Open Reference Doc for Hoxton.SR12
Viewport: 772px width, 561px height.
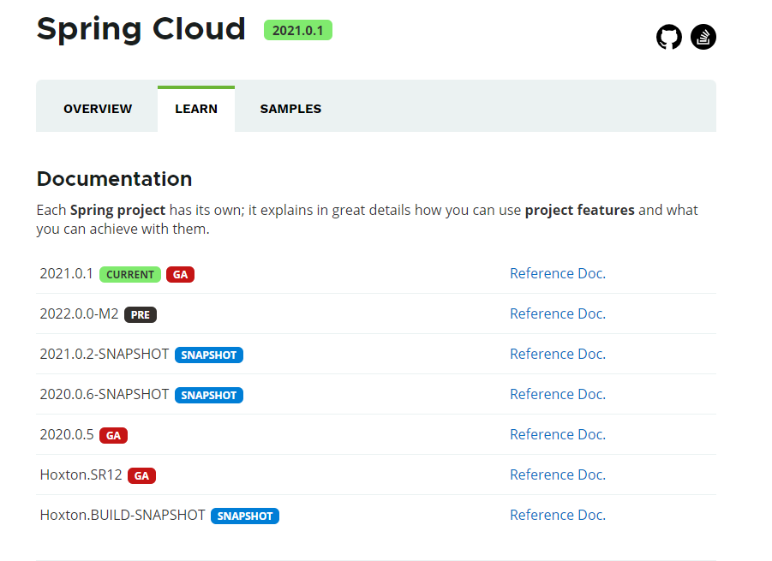click(557, 474)
